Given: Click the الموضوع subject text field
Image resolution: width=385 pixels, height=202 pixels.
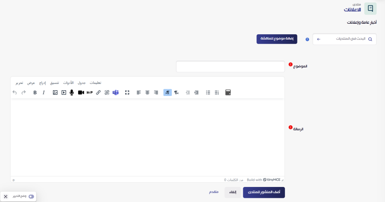Looking at the screenshot, I should pyautogui.click(x=230, y=67).
